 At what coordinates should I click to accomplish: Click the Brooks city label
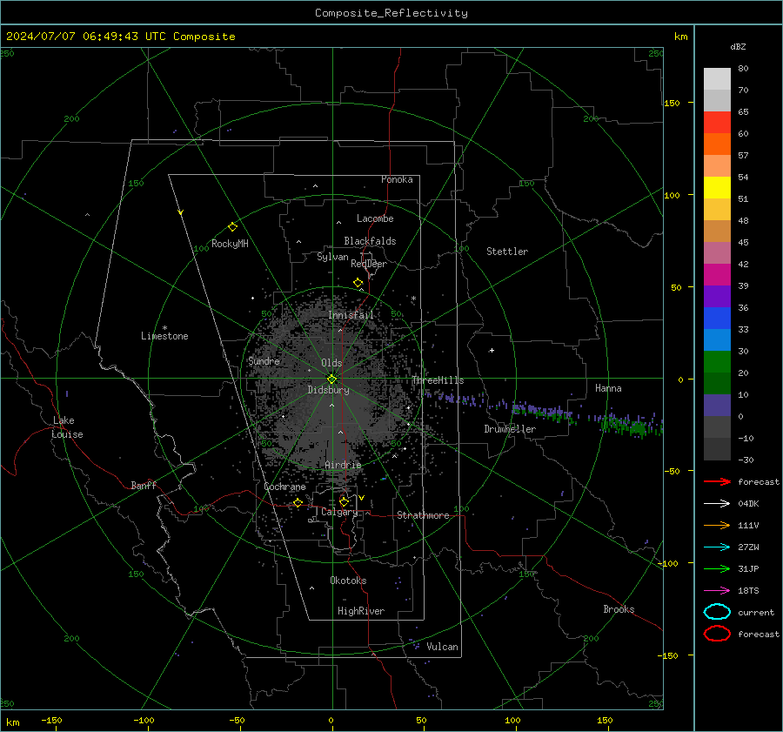tap(619, 609)
